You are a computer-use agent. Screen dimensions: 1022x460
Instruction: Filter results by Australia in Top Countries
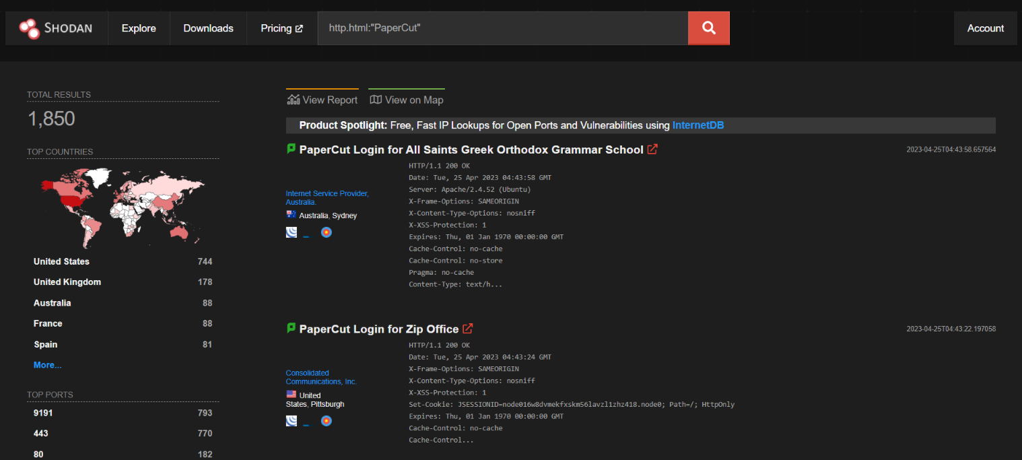(123, 303)
